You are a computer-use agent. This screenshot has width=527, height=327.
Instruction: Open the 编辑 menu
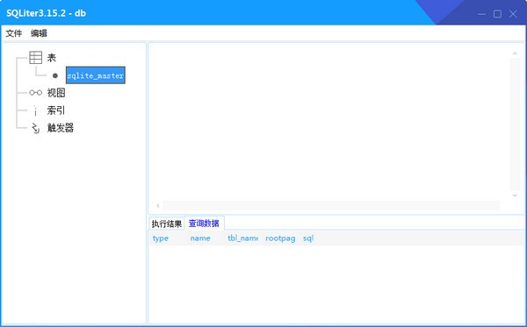(x=39, y=33)
